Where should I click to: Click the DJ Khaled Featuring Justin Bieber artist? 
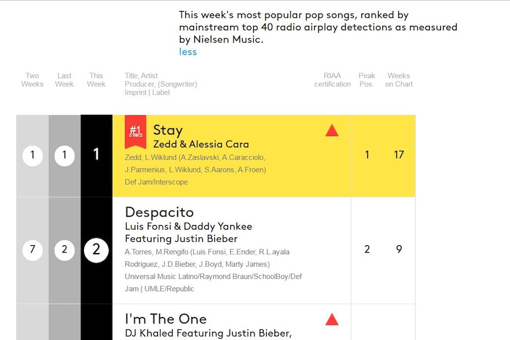tap(208, 333)
